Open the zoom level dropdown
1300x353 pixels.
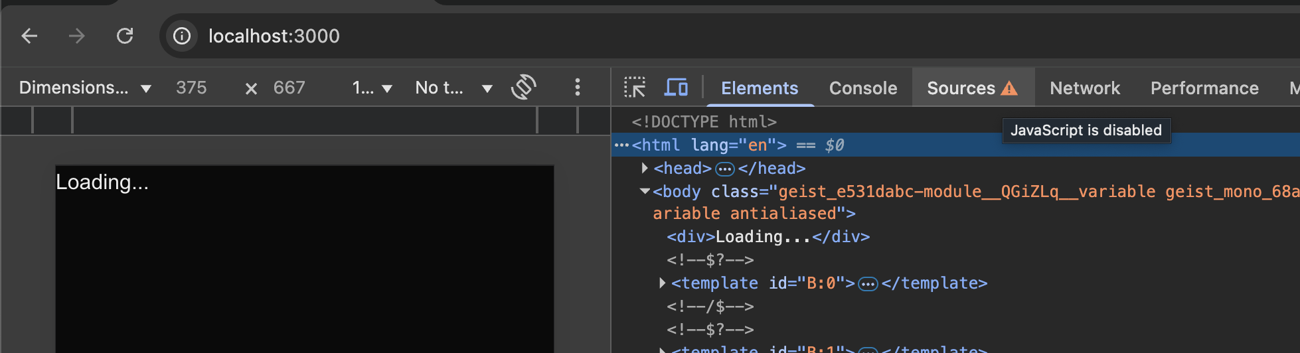372,88
